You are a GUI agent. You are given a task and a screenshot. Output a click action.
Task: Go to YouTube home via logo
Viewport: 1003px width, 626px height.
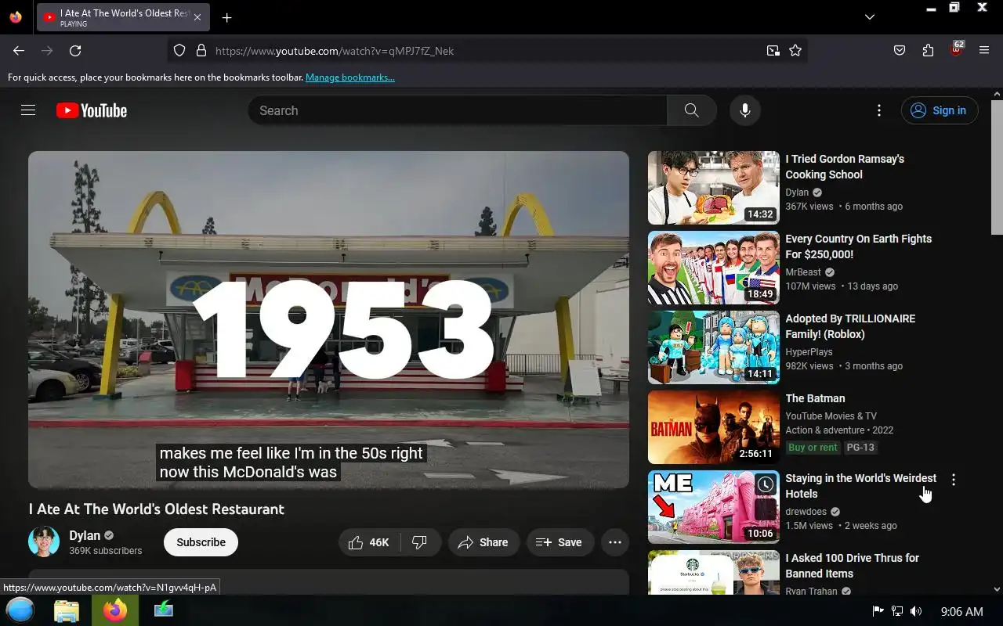point(92,110)
